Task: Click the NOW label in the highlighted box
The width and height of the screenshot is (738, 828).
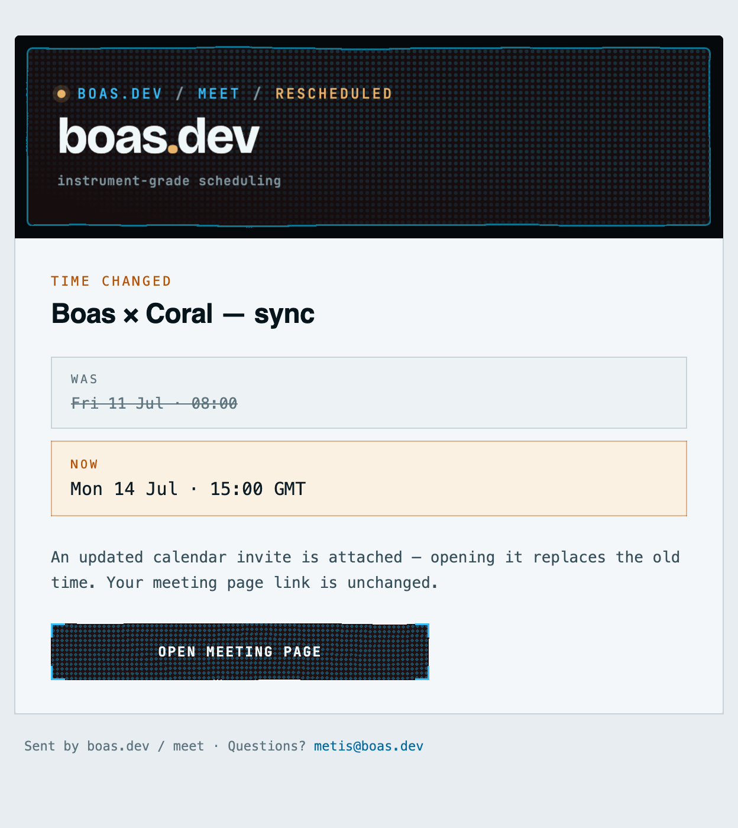Action: (x=85, y=464)
